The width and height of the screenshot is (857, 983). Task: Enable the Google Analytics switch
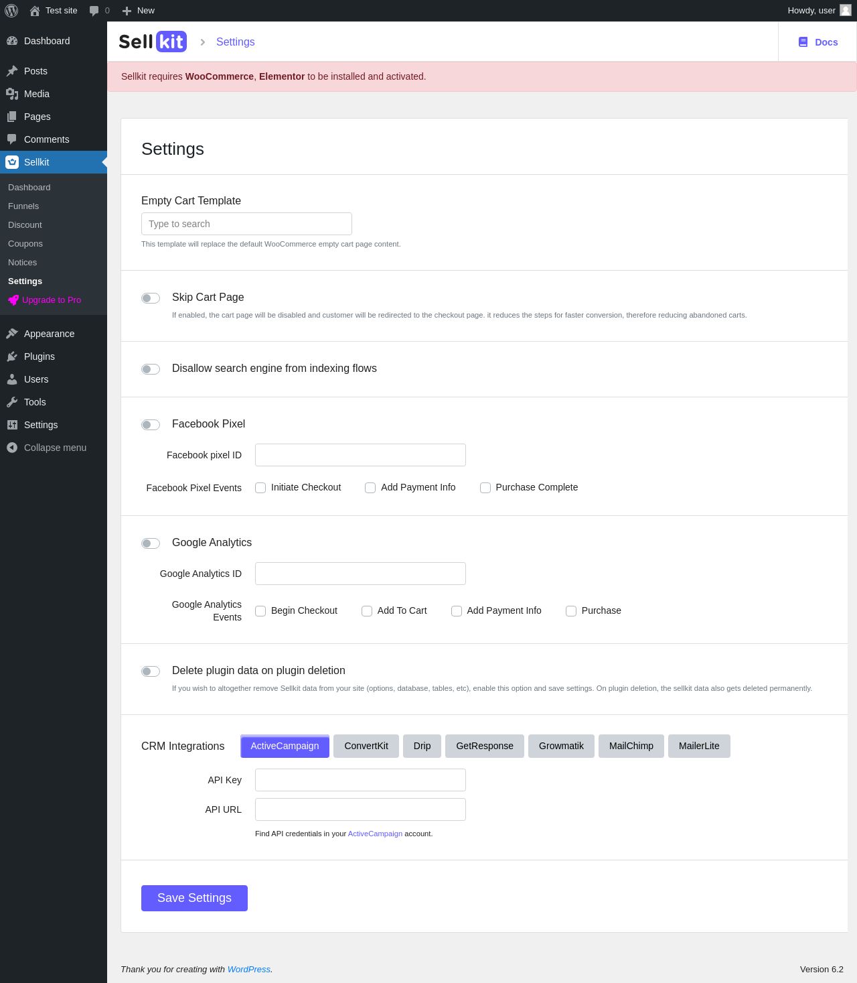pos(151,543)
